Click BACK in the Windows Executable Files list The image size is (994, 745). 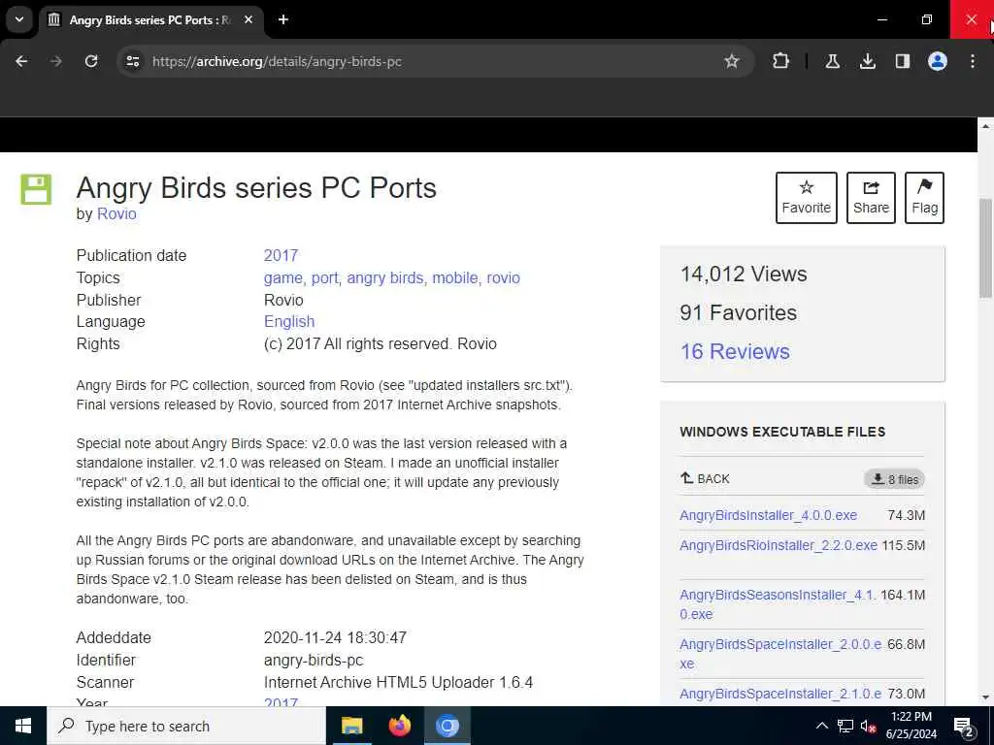tap(705, 479)
